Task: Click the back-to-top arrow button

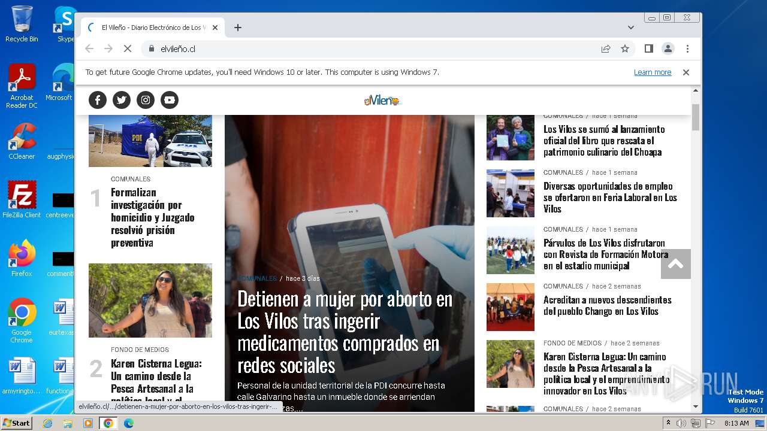Action: click(676, 264)
